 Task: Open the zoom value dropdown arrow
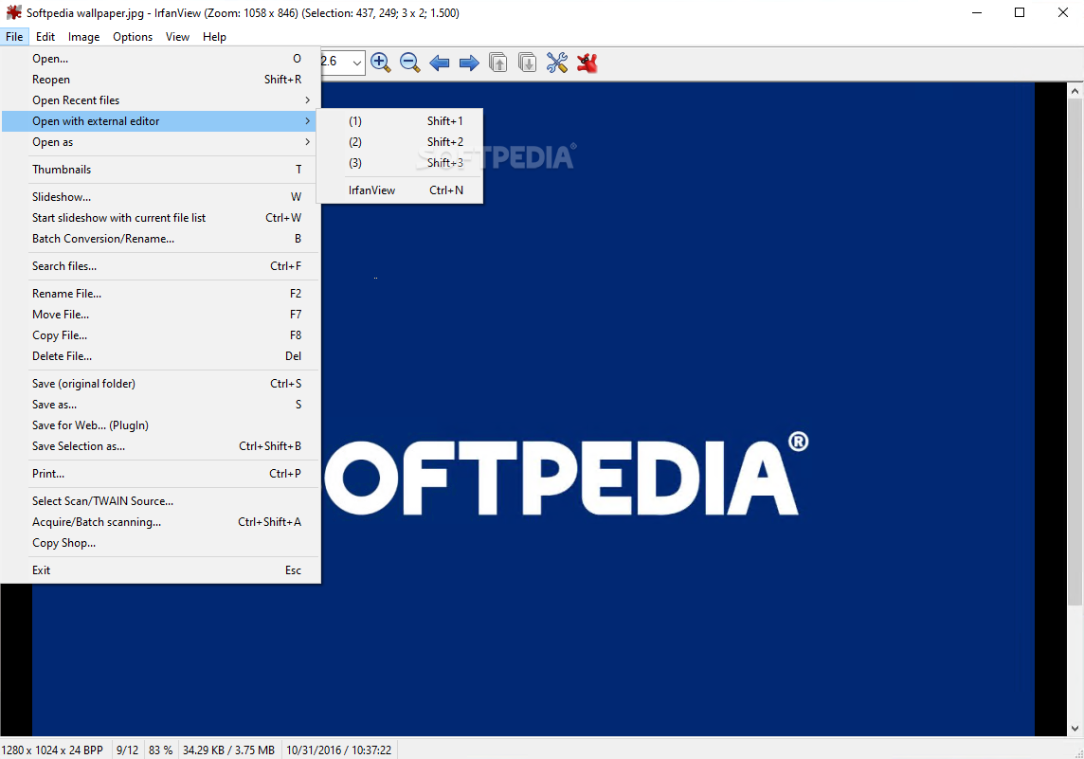[356, 63]
